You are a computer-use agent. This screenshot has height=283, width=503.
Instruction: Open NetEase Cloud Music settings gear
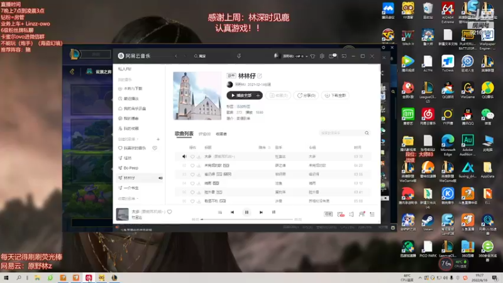[322, 56]
